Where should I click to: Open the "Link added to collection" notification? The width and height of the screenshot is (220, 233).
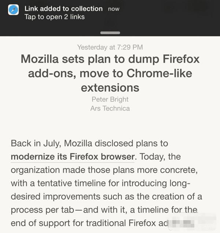point(63,8)
